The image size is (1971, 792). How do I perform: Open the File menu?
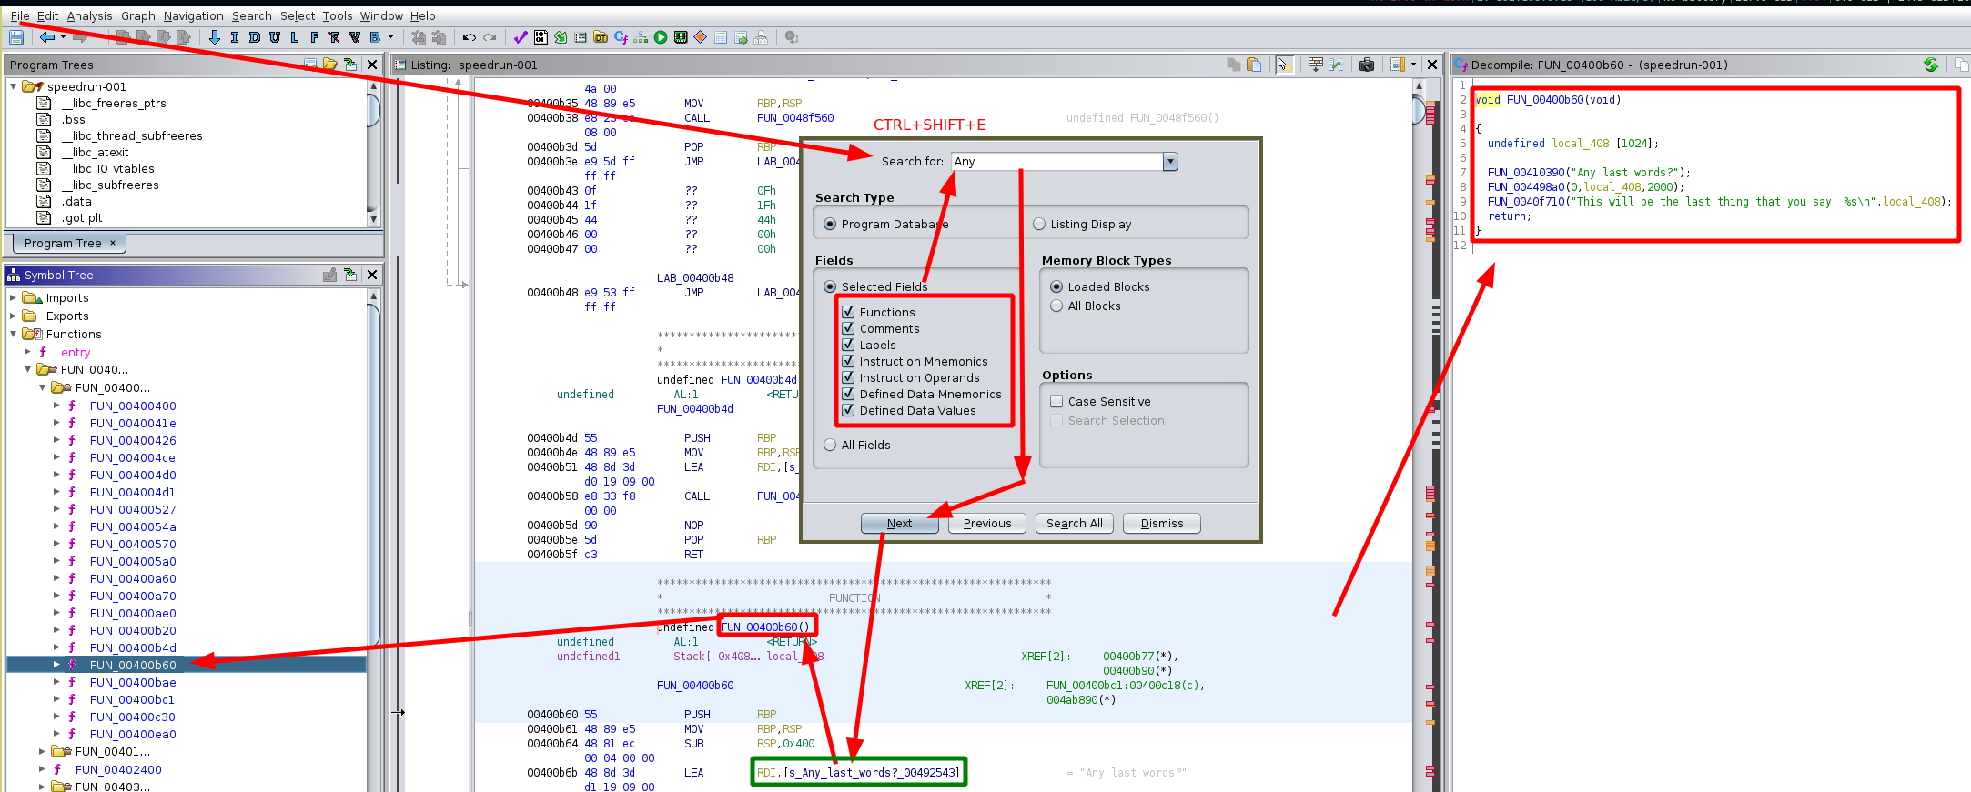click(20, 15)
